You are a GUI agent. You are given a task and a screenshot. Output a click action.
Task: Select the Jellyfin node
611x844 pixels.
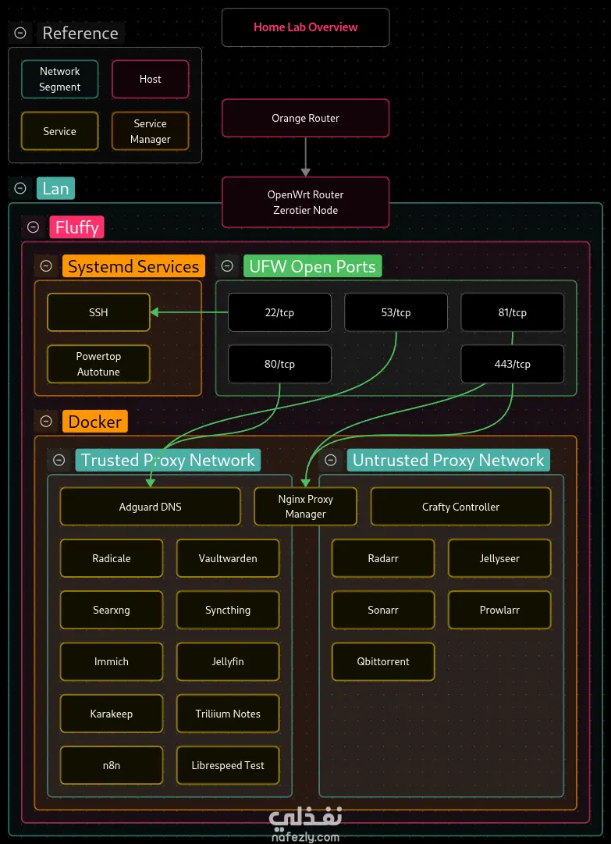[228, 661]
